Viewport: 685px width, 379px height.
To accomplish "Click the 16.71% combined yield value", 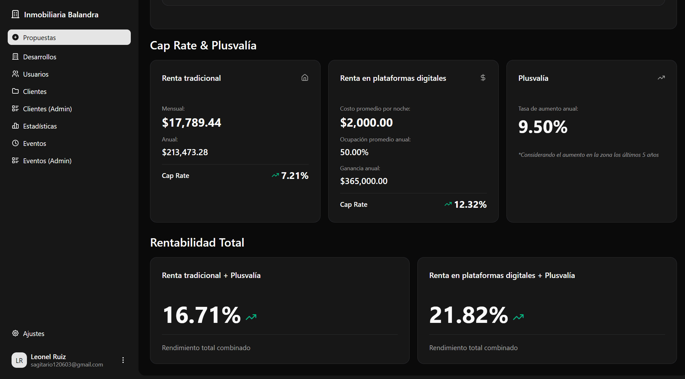I will (202, 315).
